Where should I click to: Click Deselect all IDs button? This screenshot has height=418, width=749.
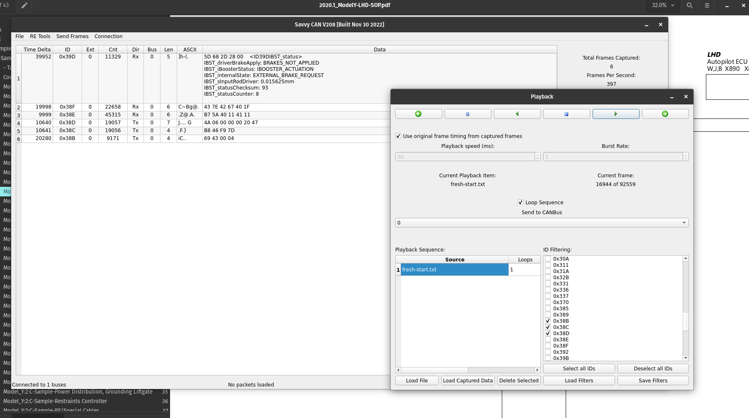[653, 369]
